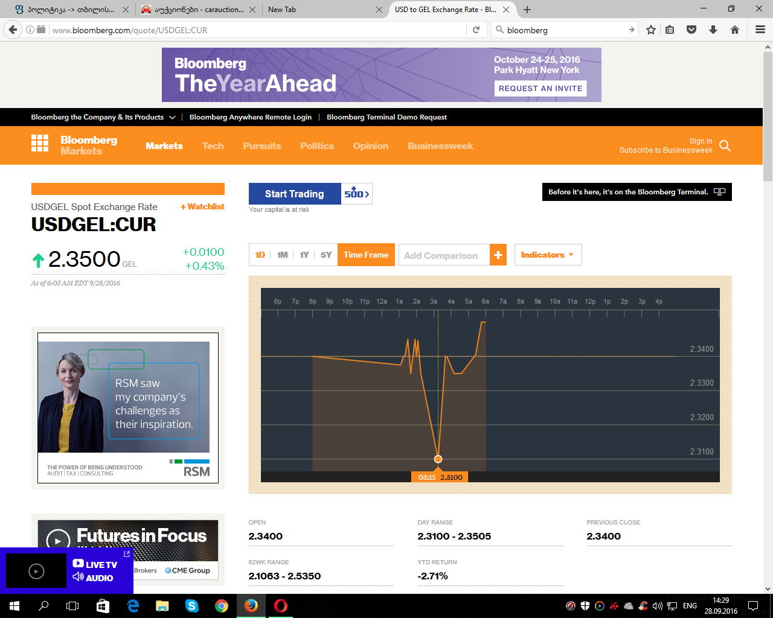Show site information for bloomberg.com
This screenshot has height=618, width=773.
(x=30, y=30)
